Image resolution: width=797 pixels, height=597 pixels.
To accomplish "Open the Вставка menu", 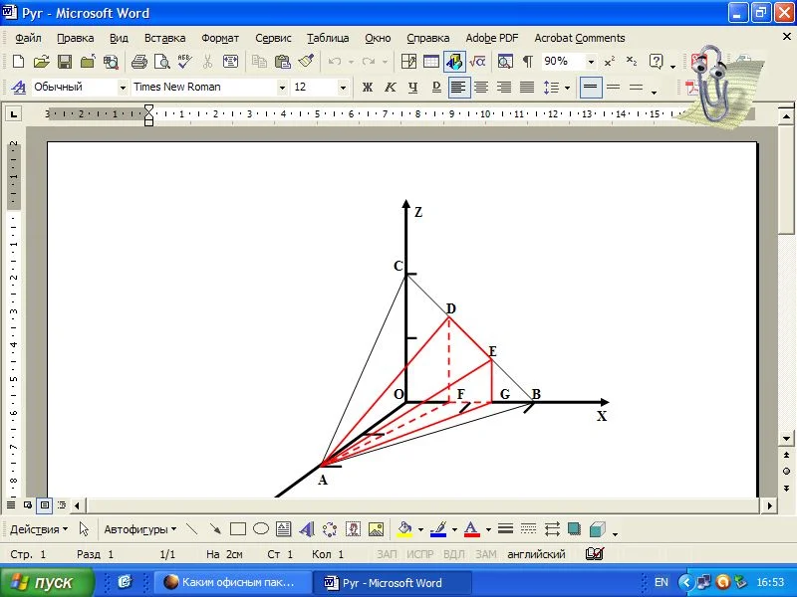I will point(164,38).
